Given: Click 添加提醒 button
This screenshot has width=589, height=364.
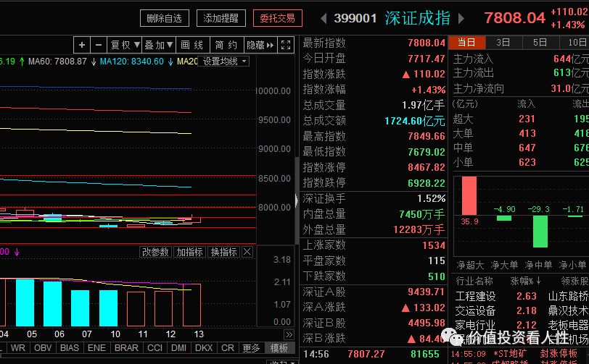Looking at the screenshot, I should pyautogui.click(x=221, y=18).
